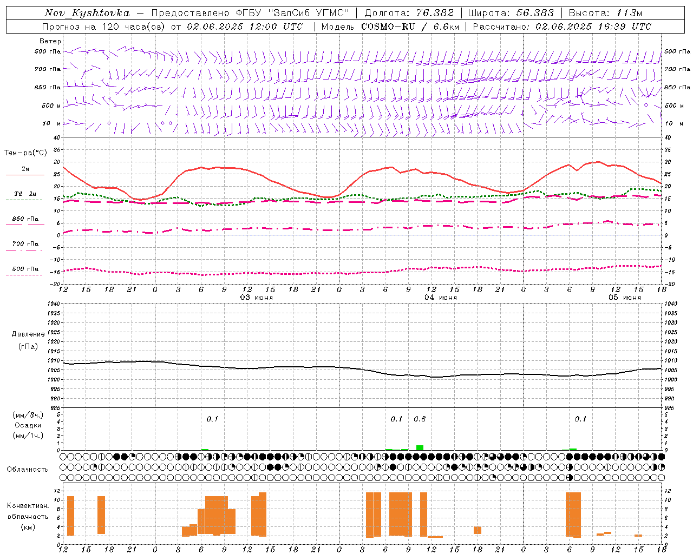
Task: Click the 03 июня date label
Action: click(x=257, y=298)
